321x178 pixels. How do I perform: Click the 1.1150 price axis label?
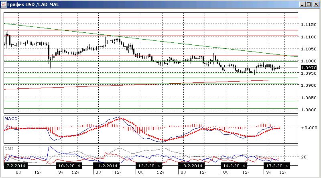[309, 24]
